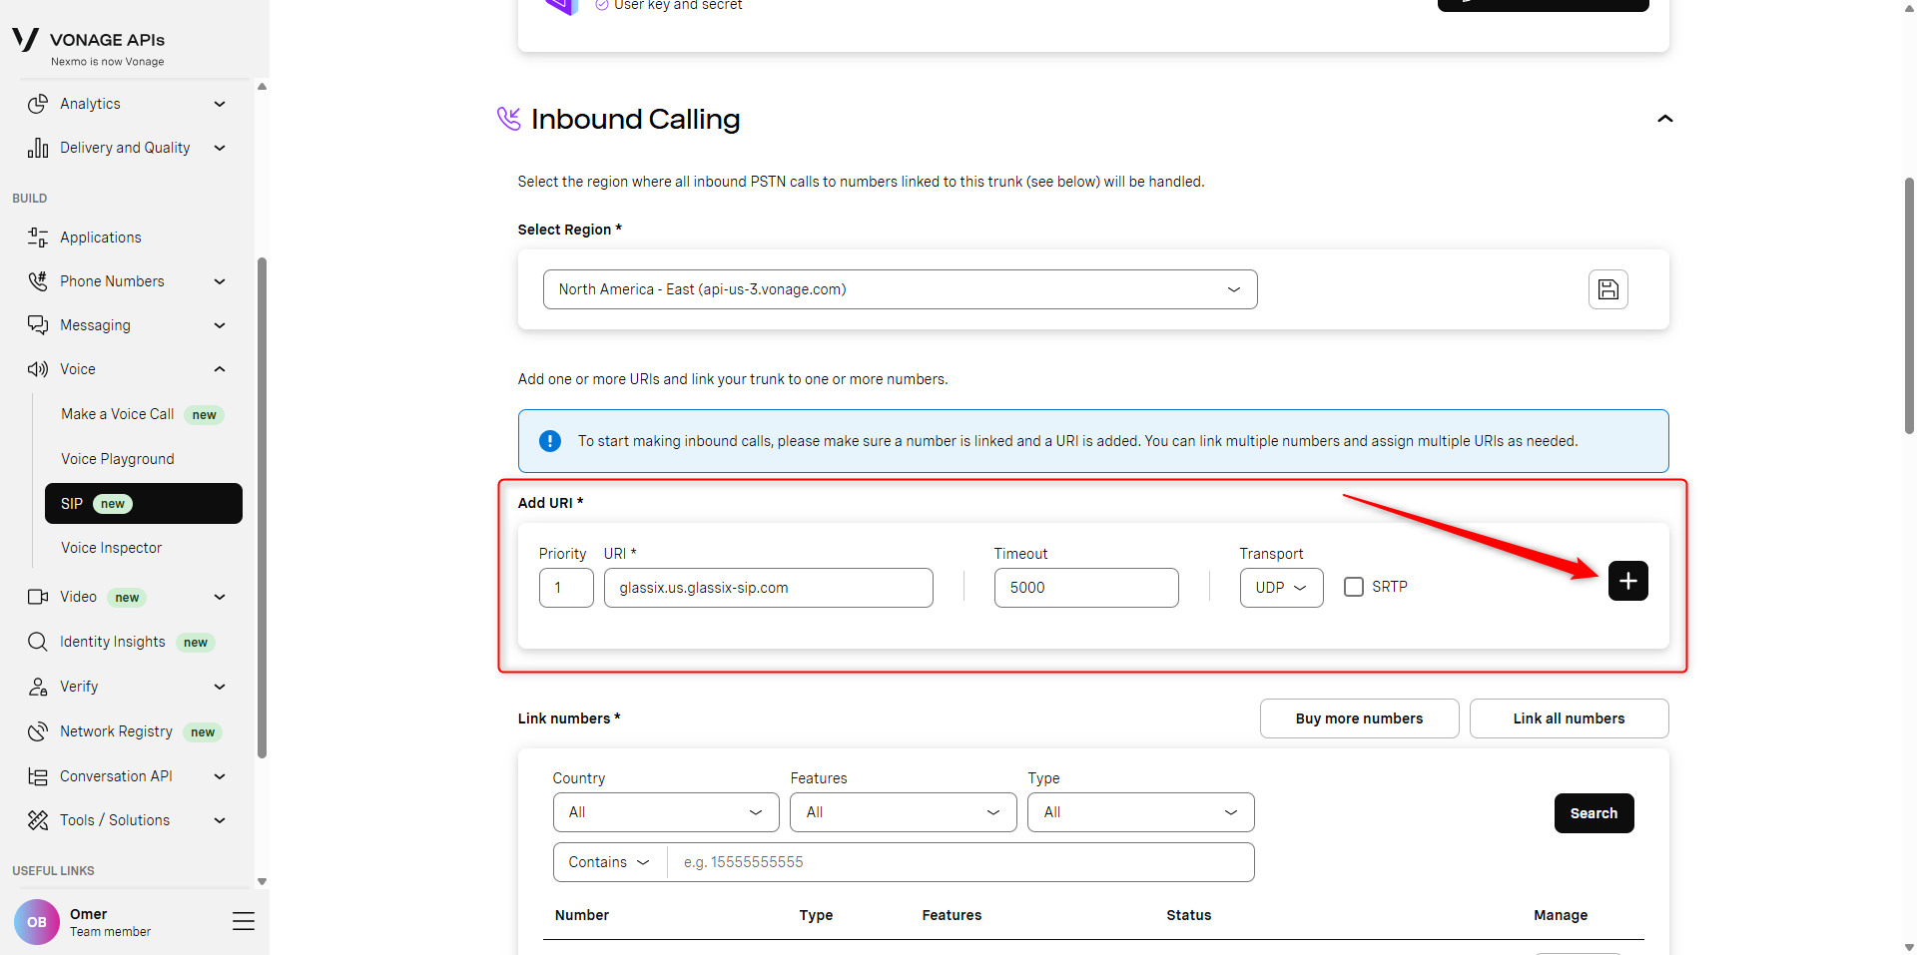The height and width of the screenshot is (955, 1917).
Task: Click the main page scrollbar thumb
Action: (x=1909, y=305)
